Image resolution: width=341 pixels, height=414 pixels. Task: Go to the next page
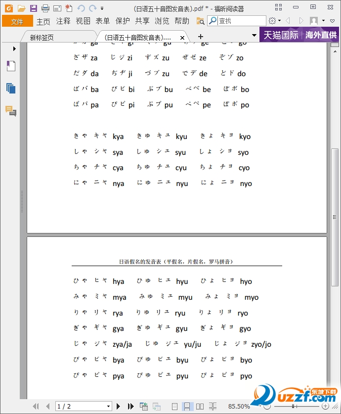119,406
